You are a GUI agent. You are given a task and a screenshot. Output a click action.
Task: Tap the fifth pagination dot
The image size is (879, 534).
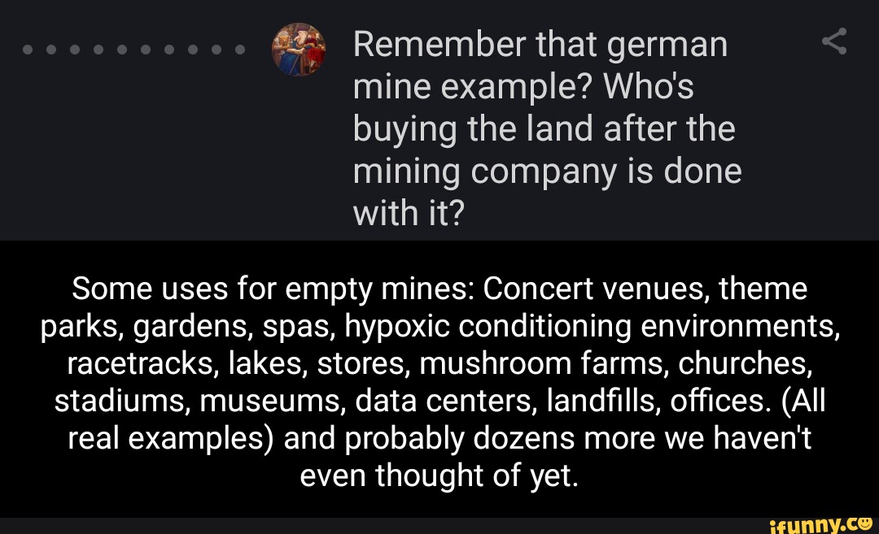(x=122, y=49)
